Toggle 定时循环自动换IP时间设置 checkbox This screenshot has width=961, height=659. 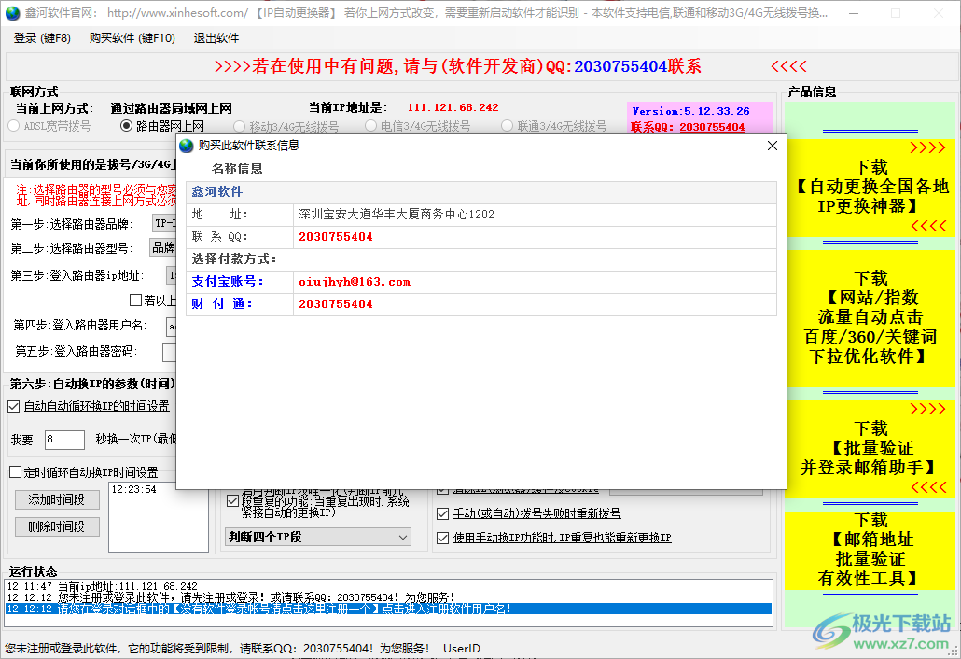tap(15, 472)
